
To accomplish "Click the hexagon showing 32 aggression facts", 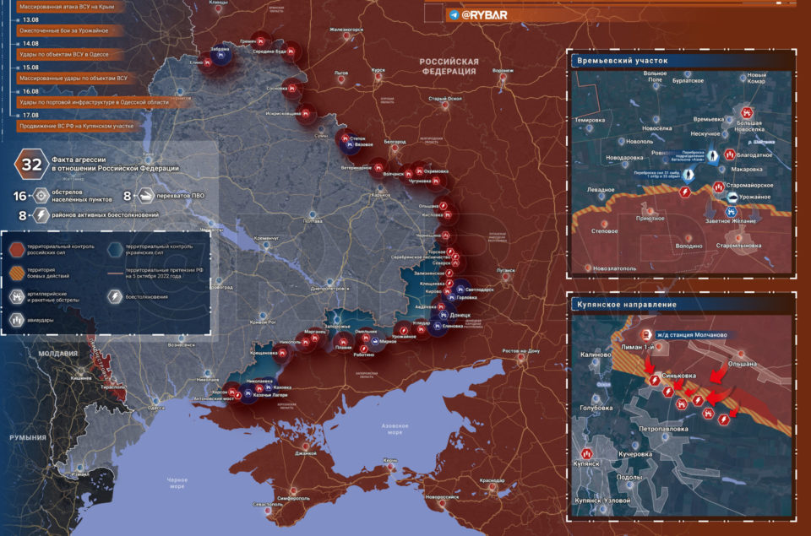I will (x=31, y=165).
